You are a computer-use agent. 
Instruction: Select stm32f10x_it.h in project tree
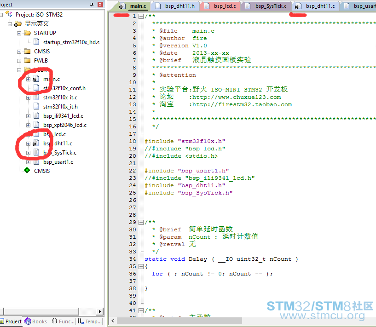tap(60, 107)
